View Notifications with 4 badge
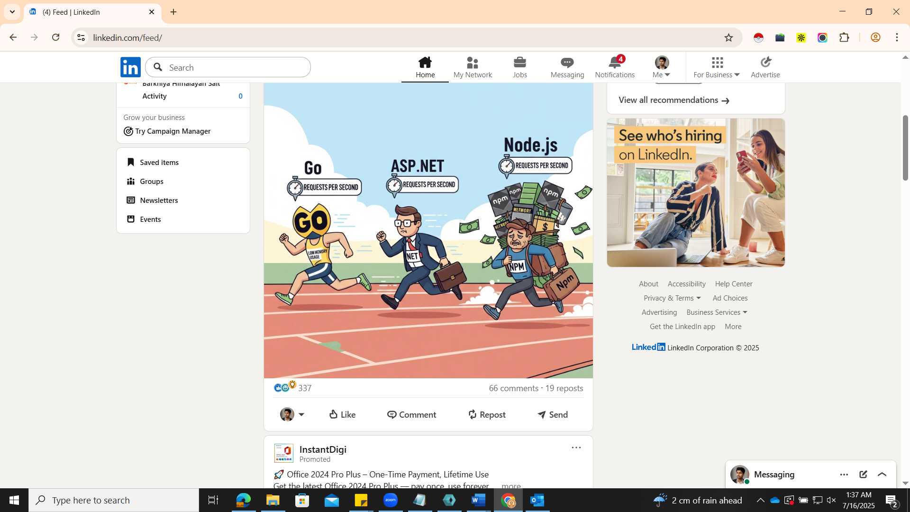This screenshot has height=512, width=910. (x=615, y=67)
